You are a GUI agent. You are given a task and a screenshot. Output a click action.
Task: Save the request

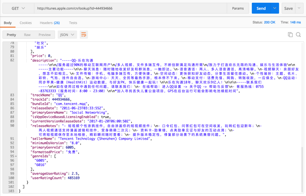[x=288, y=8]
